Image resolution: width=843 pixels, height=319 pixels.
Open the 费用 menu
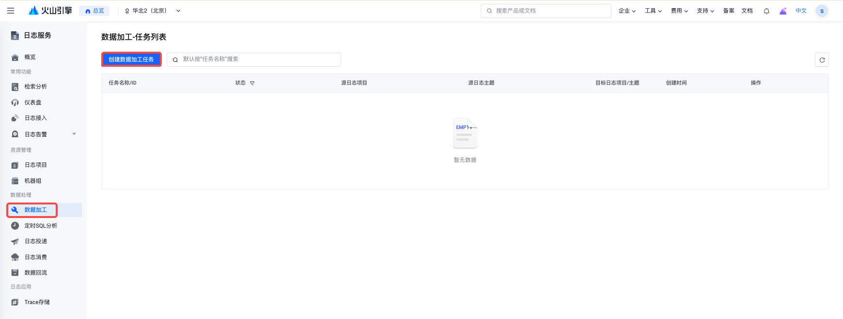click(x=679, y=11)
